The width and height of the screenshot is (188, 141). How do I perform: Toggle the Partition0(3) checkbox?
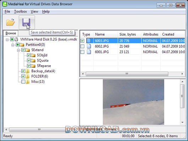[18, 45]
